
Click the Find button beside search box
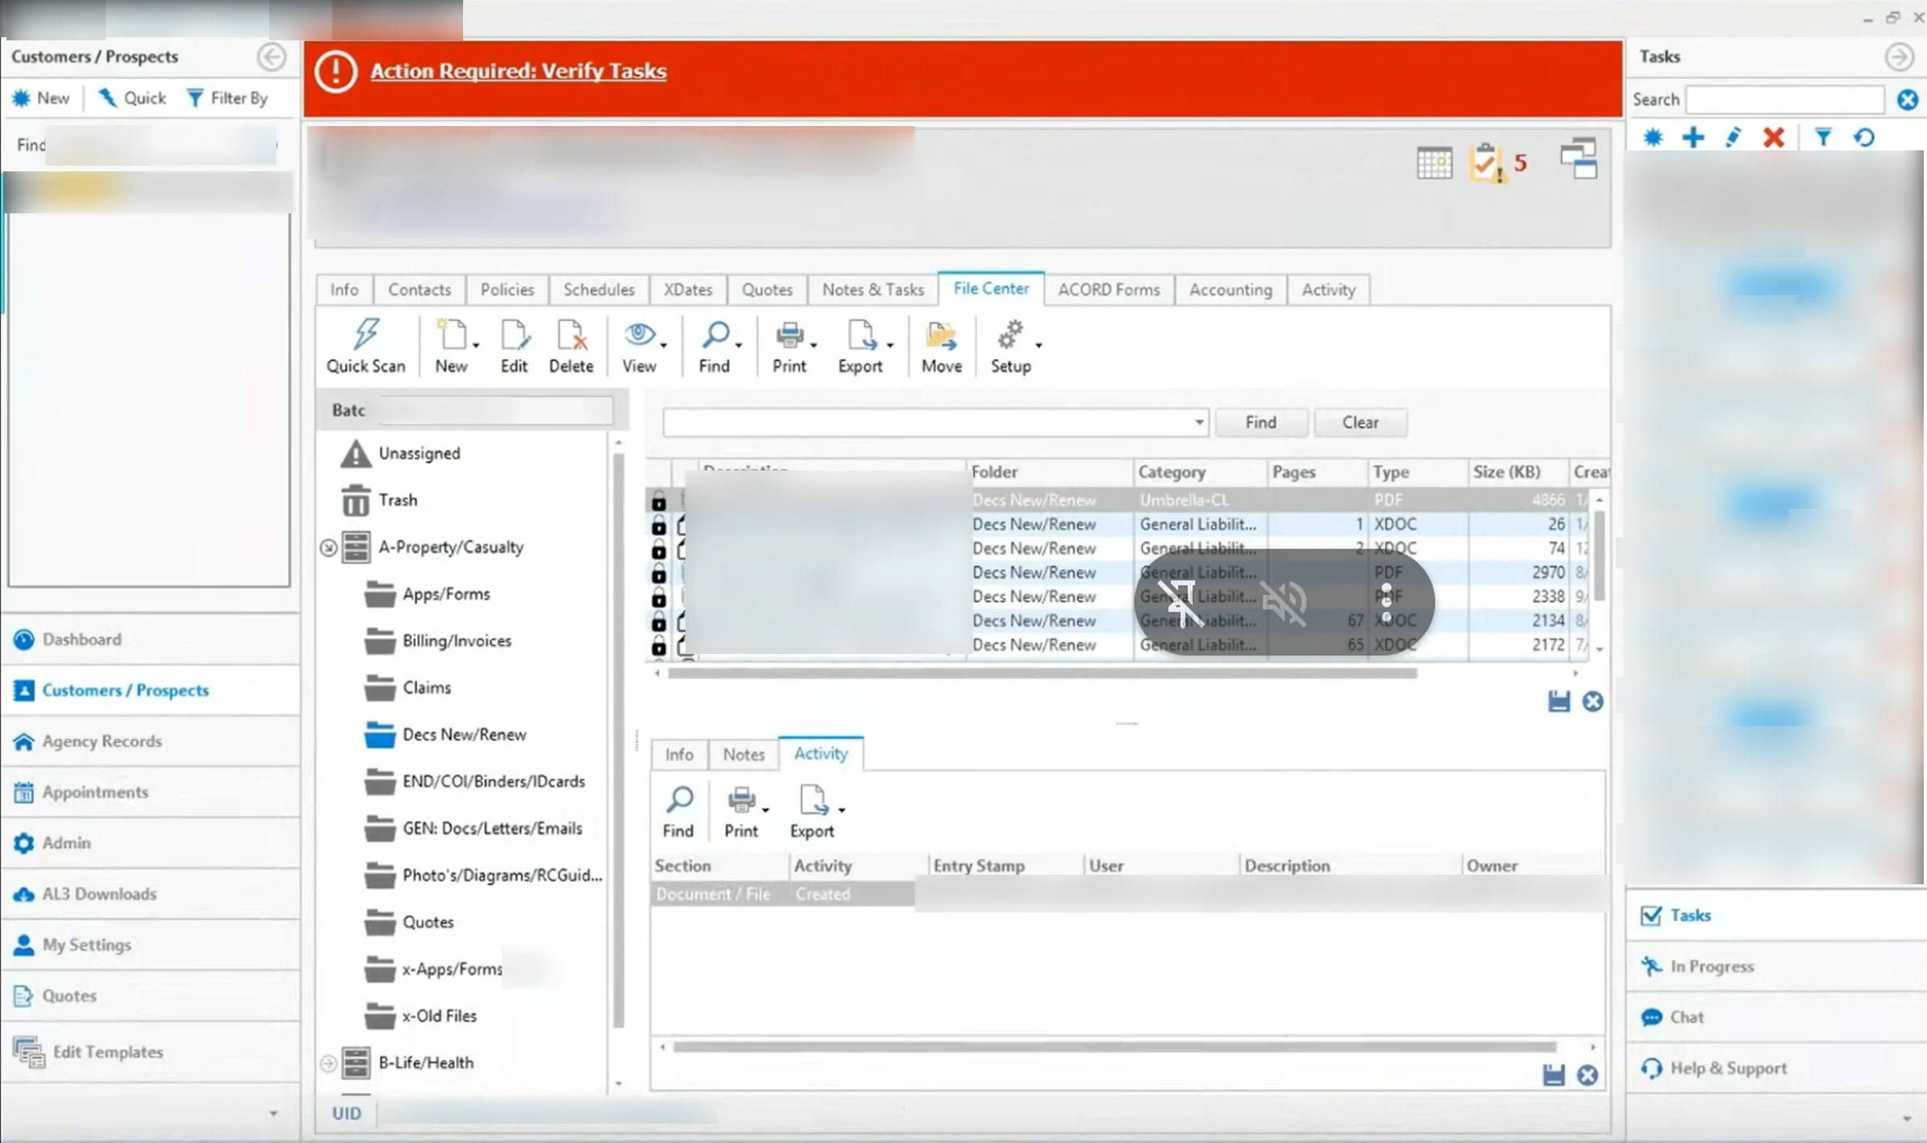(1260, 422)
